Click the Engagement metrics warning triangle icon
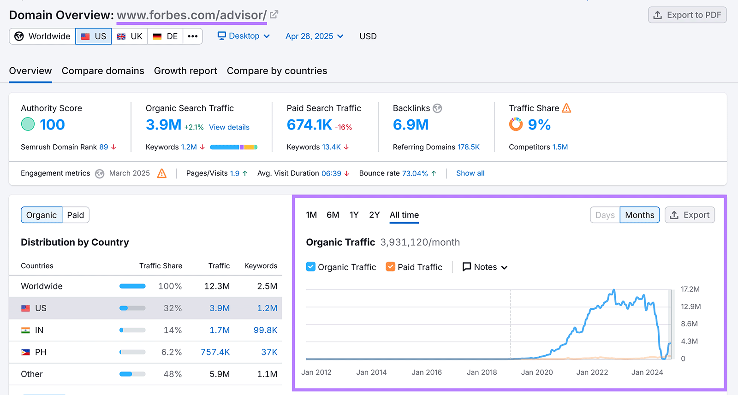Viewport: 738px width, 395px height. coord(162,173)
